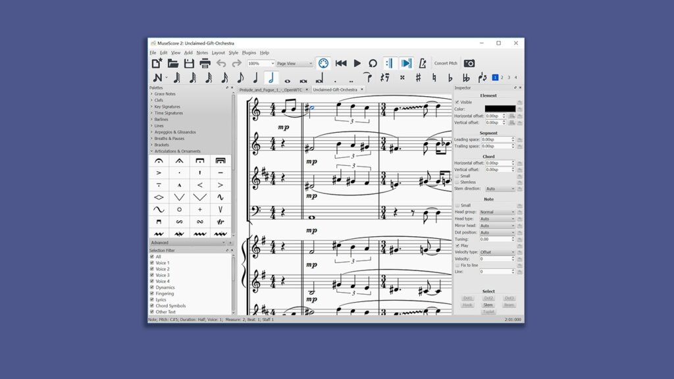
Task: Open the File menu
Action: click(x=153, y=53)
